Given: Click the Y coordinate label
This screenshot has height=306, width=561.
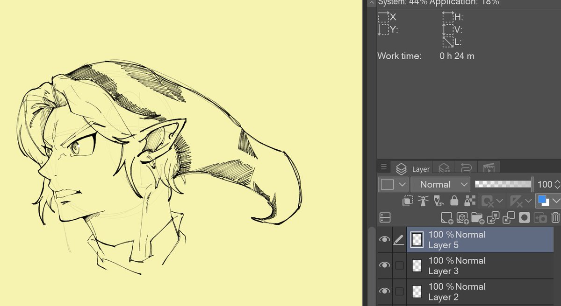Looking at the screenshot, I should click(x=394, y=30).
